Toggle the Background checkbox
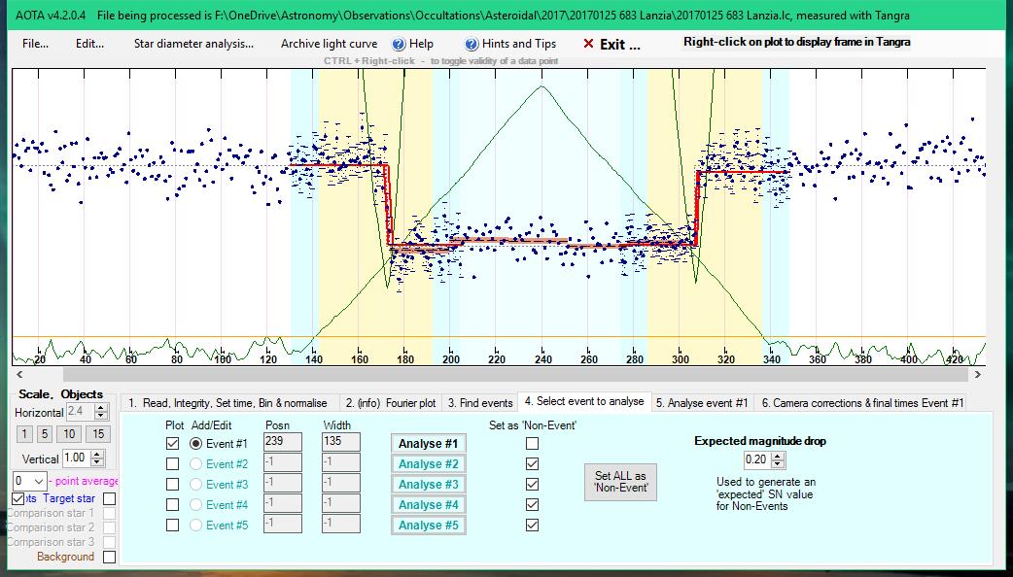 pos(110,557)
